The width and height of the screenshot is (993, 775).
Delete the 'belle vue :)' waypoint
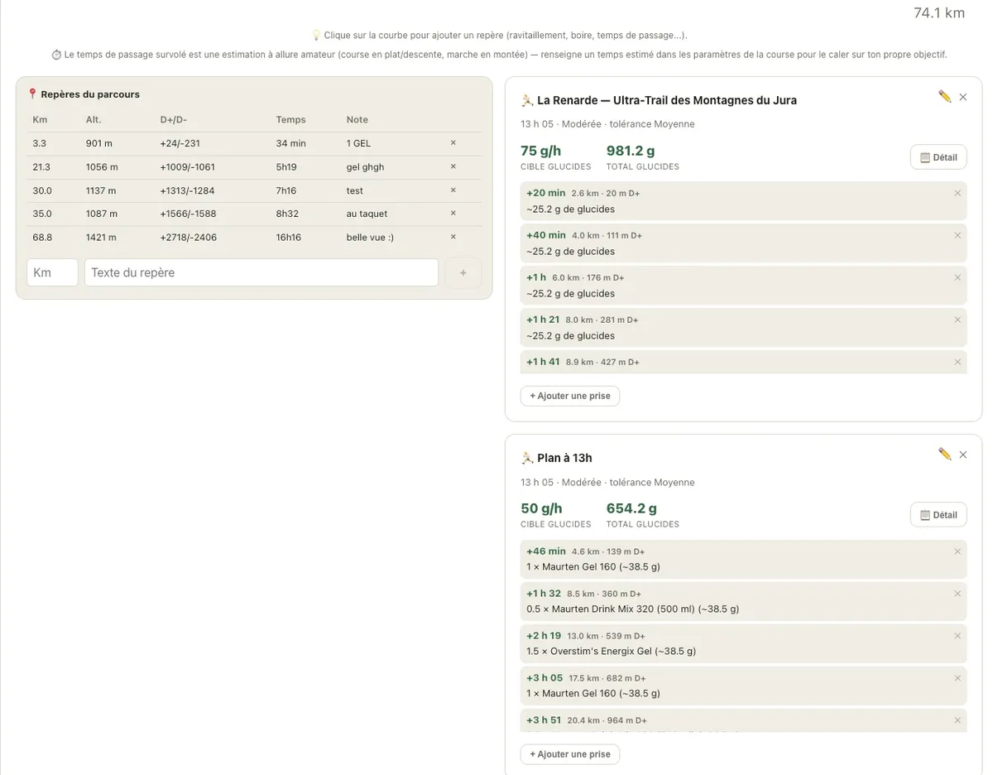pyautogui.click(x=453, y=237)
